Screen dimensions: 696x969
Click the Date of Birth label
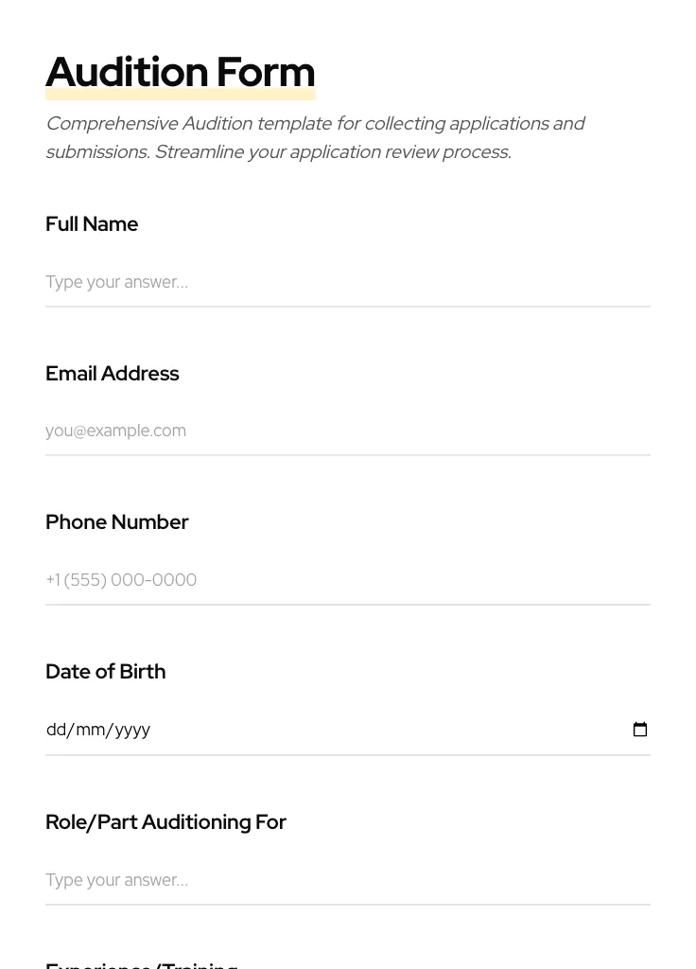click(105, 672)
